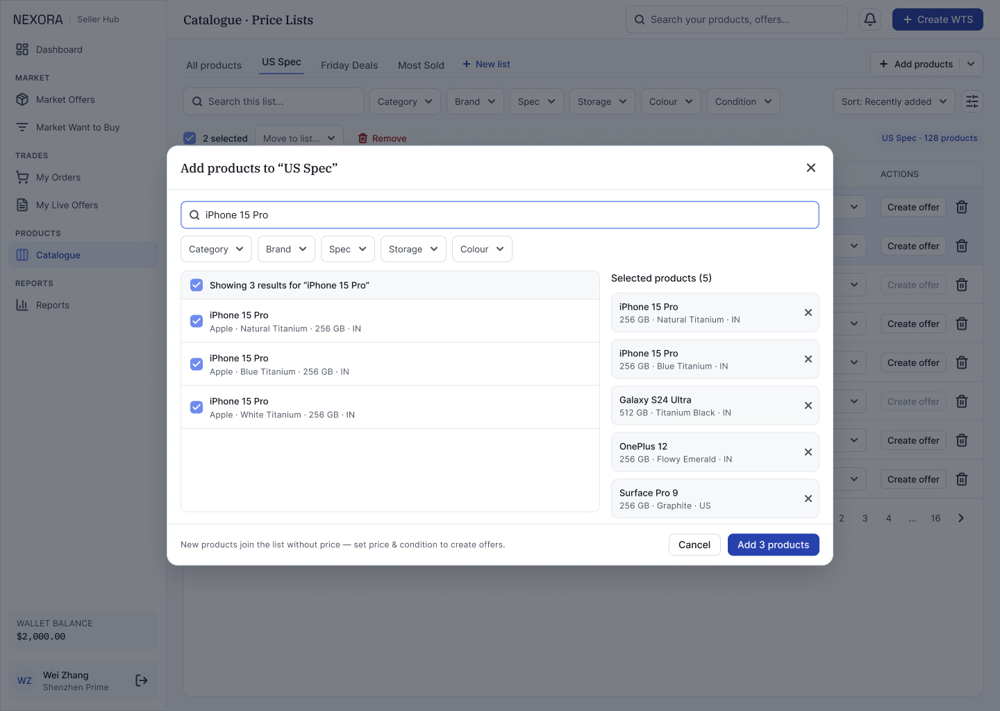Screen dimensions: 1000x711
Task: Open the Condition filter dropdown
Action: 744,101
